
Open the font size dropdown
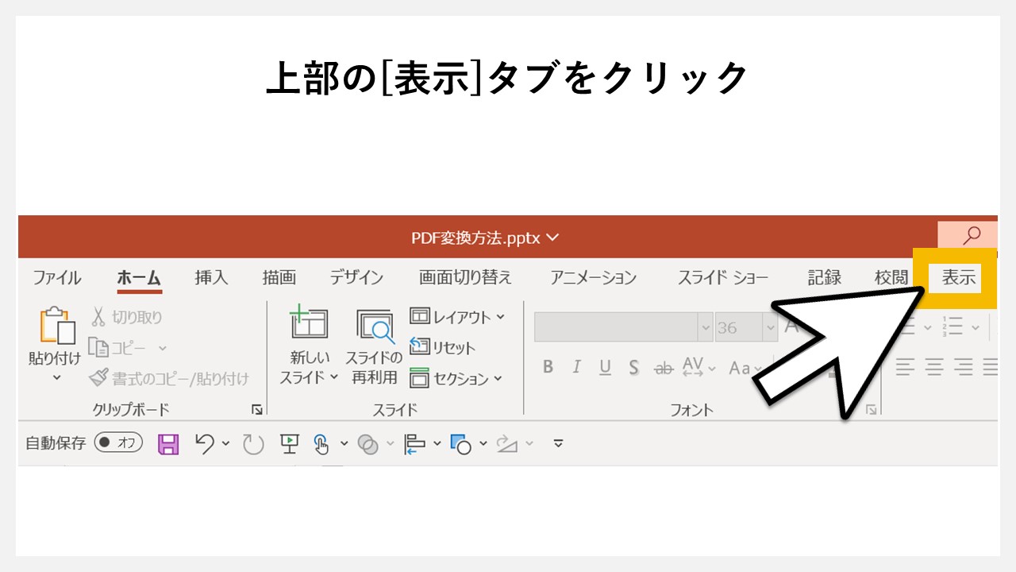770,327
